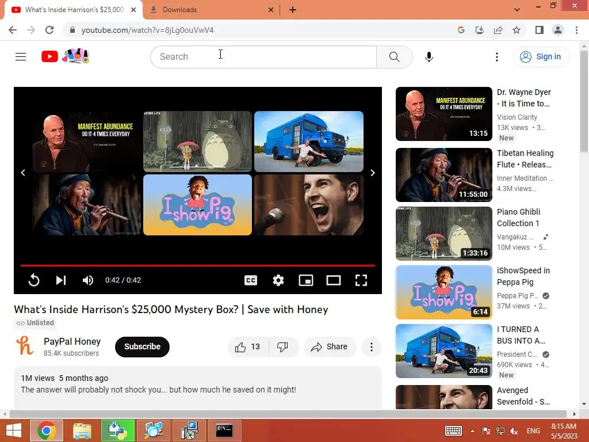Mute the video volume speaker icon
Image resolution: width=589 pixels, height=442 pixels.
tap(88, 280)
